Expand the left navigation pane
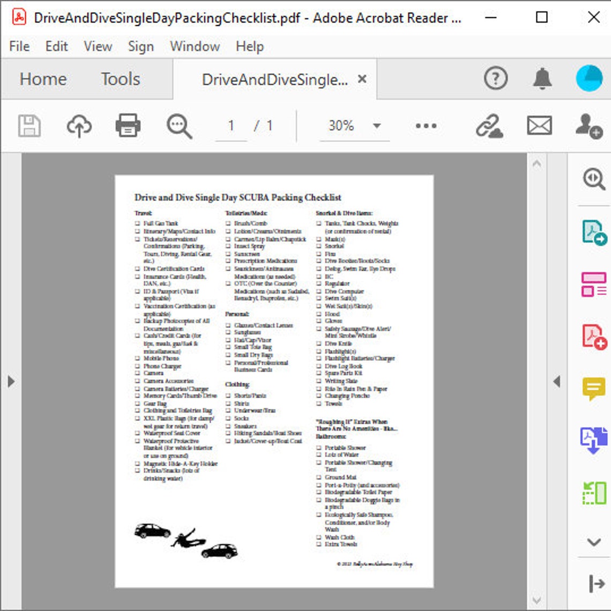This screenshot has width=611, height=611. [11, 381]
